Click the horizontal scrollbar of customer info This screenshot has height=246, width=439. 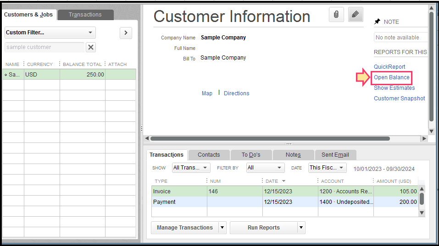click(x=270, y=139)
